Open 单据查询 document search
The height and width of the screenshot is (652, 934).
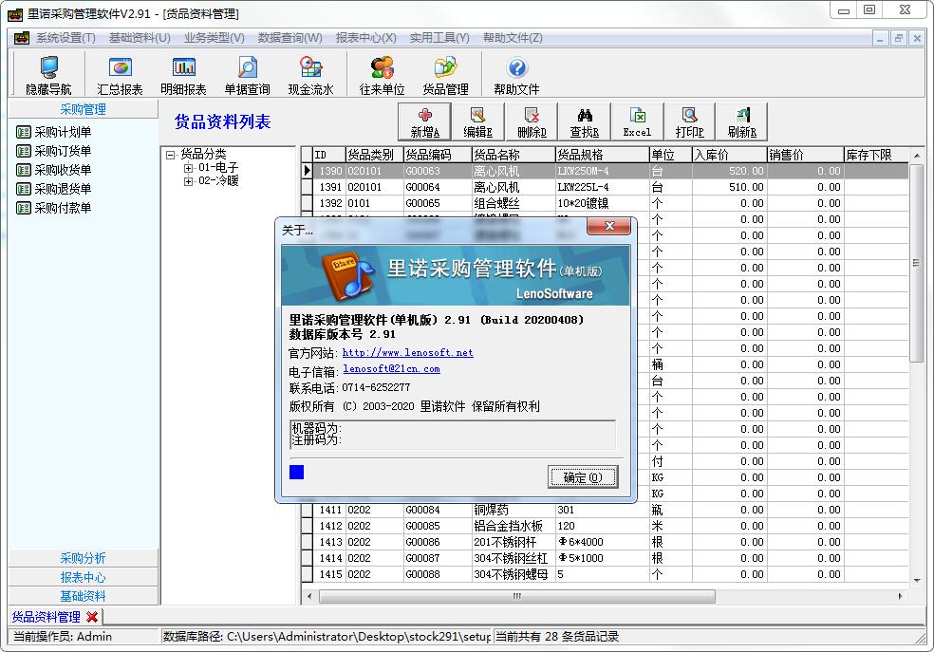(x=247, y=75)
